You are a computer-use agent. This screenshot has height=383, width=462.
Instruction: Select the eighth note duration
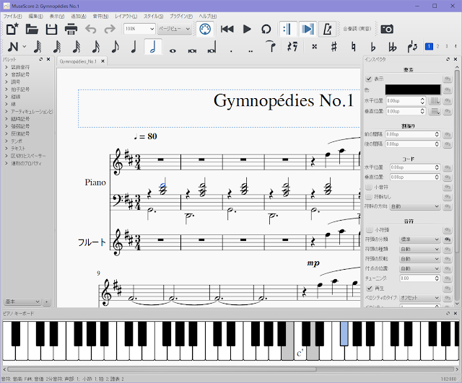click(x=115, y=46)
